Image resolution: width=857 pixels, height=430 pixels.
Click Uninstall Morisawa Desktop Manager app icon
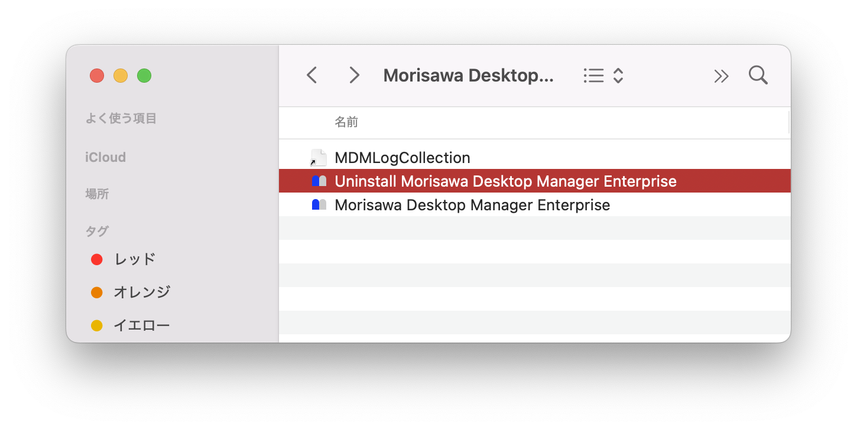(x=319, y=181)
